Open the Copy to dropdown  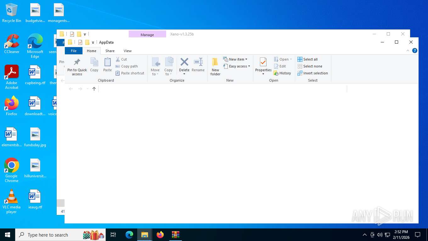click(168, 66)
